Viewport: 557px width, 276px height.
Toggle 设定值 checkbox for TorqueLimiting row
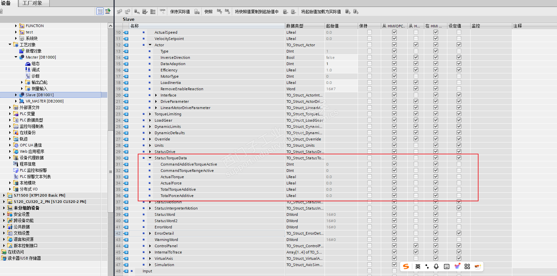click(459, 114)
